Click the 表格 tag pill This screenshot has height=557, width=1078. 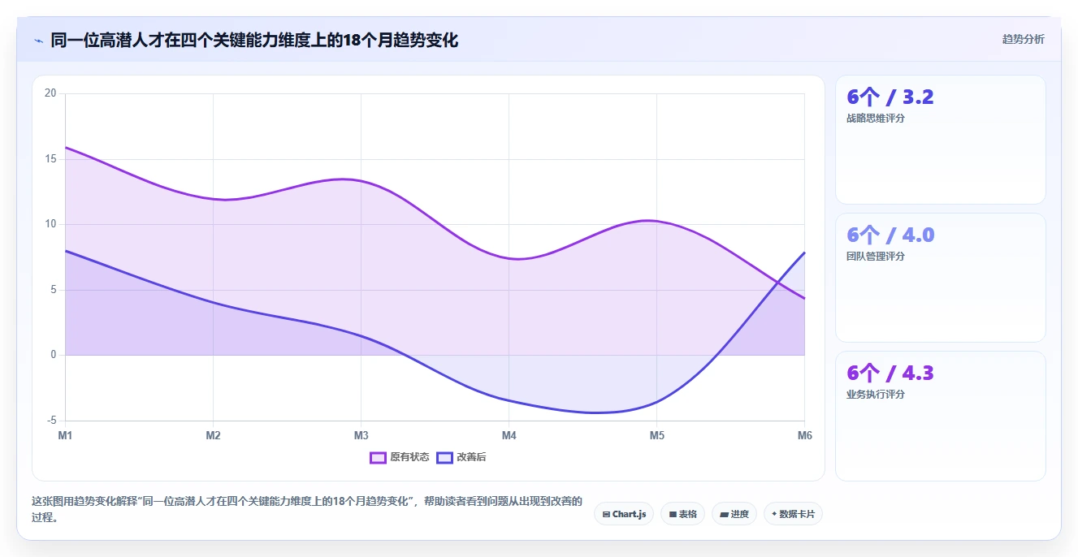(x=682, y=514)
